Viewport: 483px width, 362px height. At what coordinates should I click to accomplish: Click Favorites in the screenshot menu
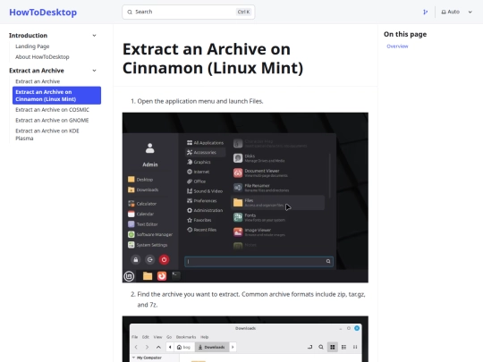[199, 220]
